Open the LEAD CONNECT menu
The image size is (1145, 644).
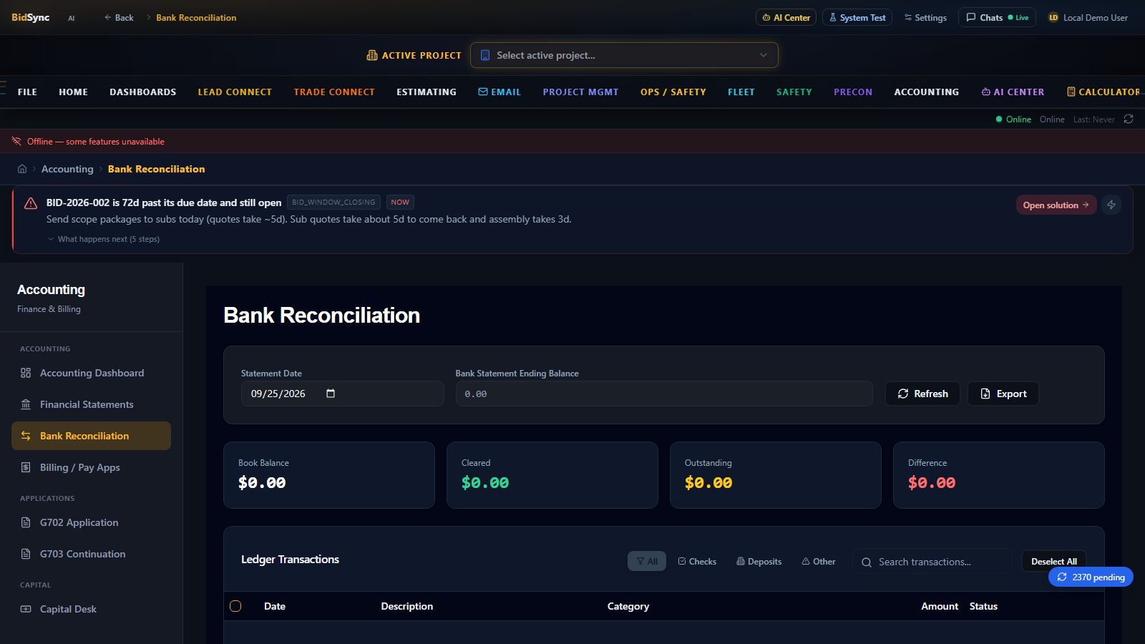click(235, 92)
